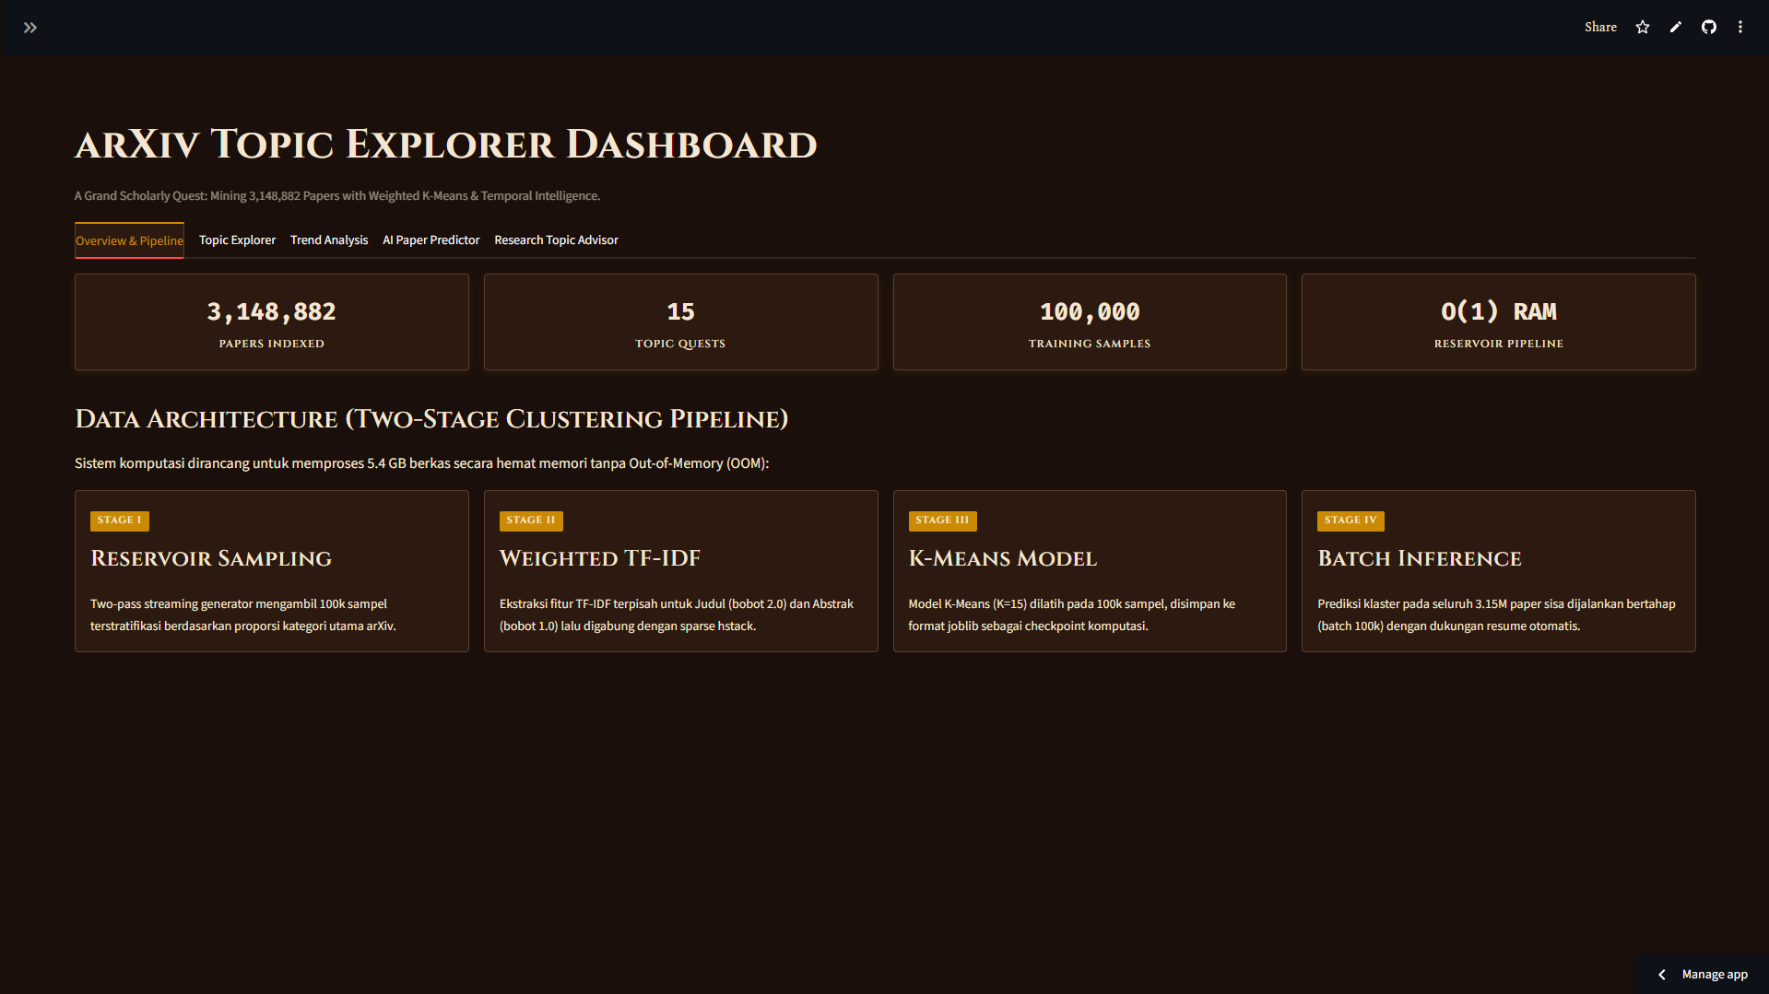Click the RESERVOIR PIPELINE label
1769x994 pixels.
(1498, 344)
